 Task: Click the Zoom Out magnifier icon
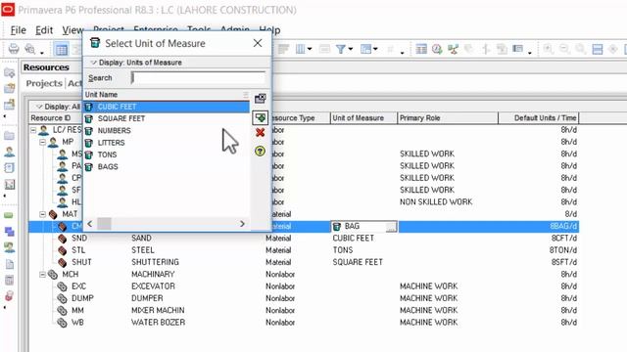point(564,49)
